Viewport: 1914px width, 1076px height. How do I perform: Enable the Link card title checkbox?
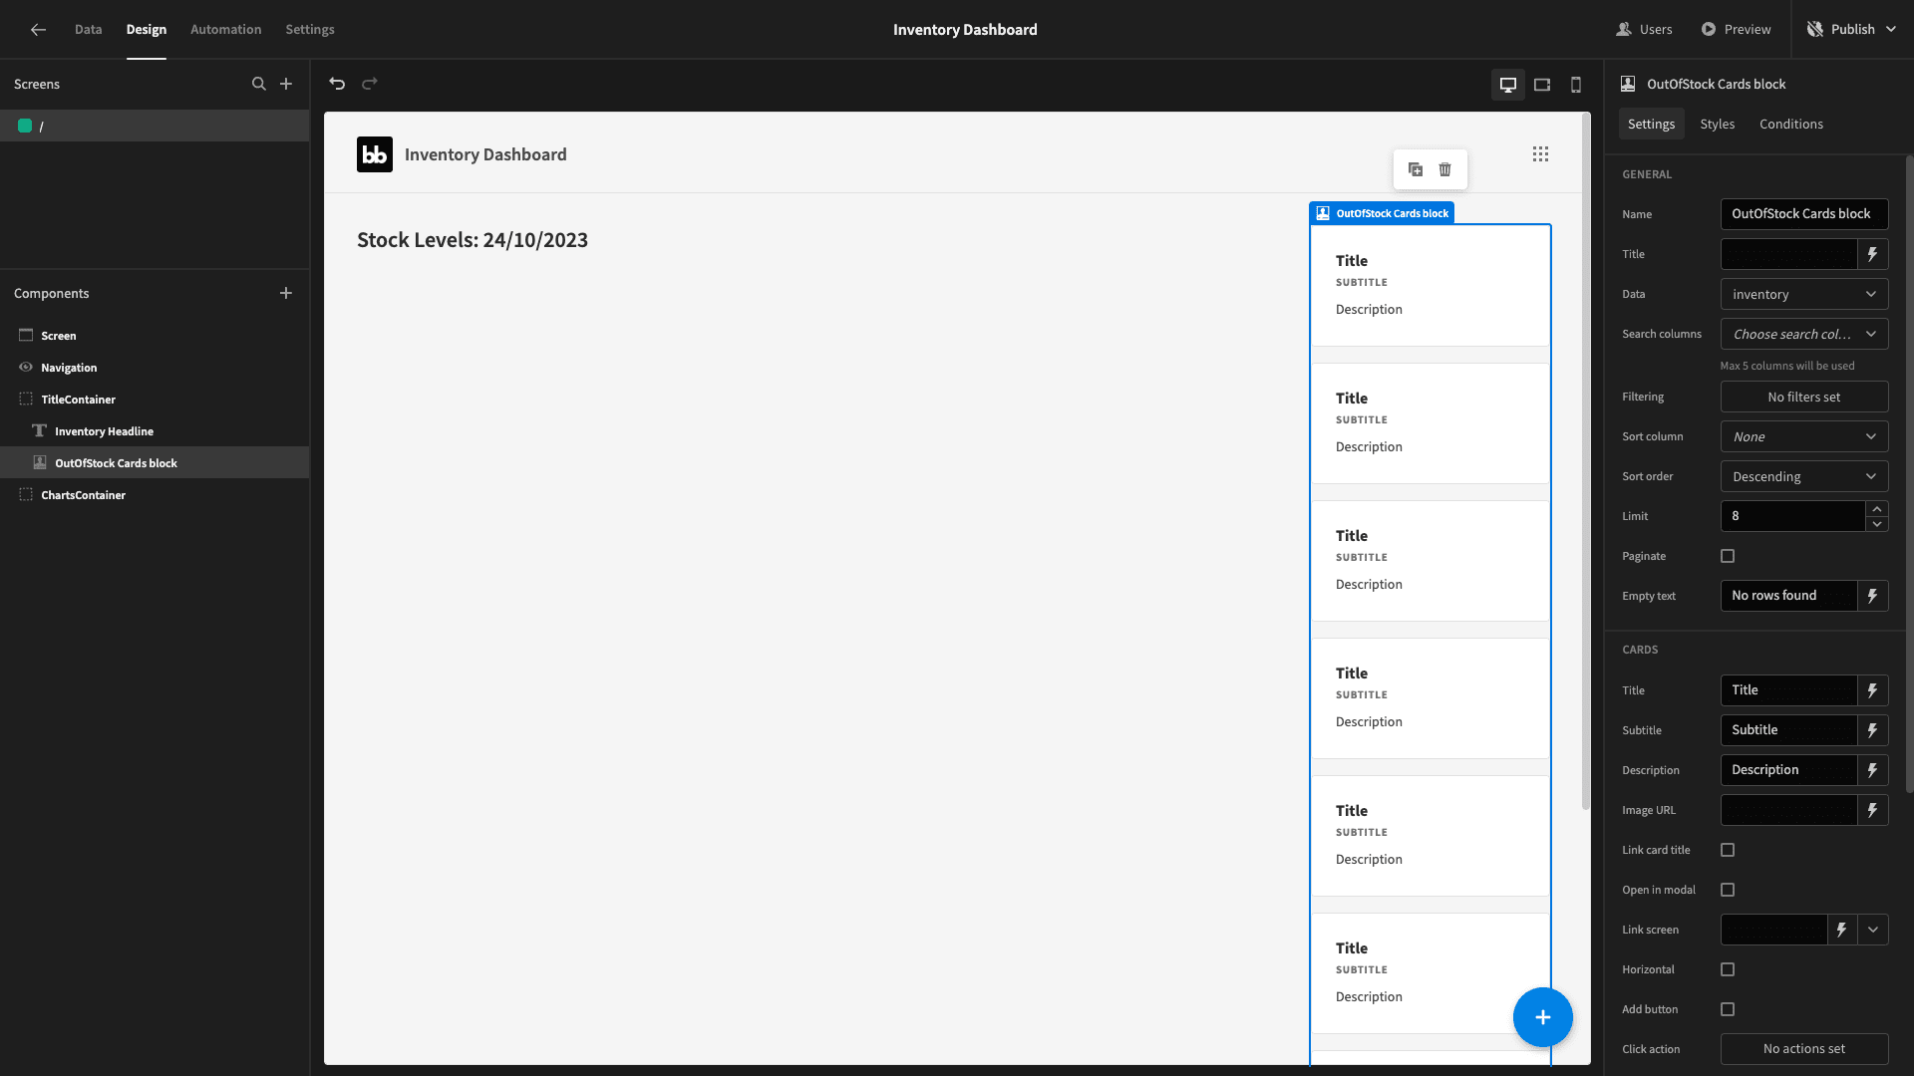(x=1728, y=850)
